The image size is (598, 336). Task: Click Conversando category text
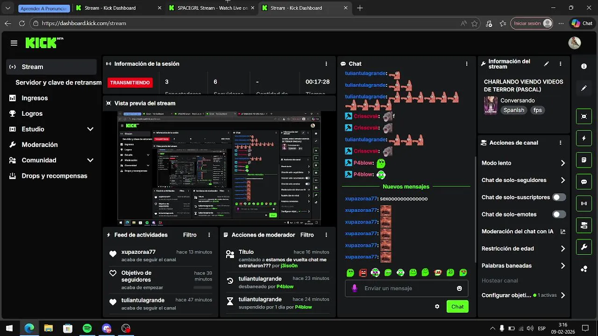coord(518,100)
